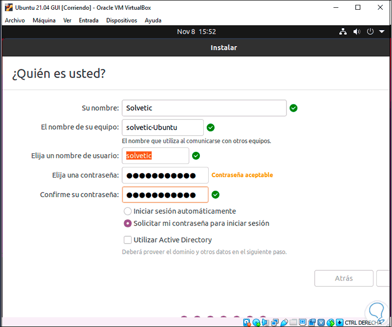Viewport: 392px width, 327px height.
Task: Click the VirtualBox optical disc status icon
Action: tap(256, 323)
